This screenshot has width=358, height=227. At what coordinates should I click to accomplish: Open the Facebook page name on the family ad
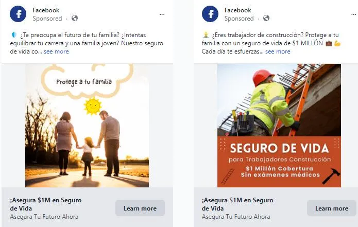(x=46, y=10)
